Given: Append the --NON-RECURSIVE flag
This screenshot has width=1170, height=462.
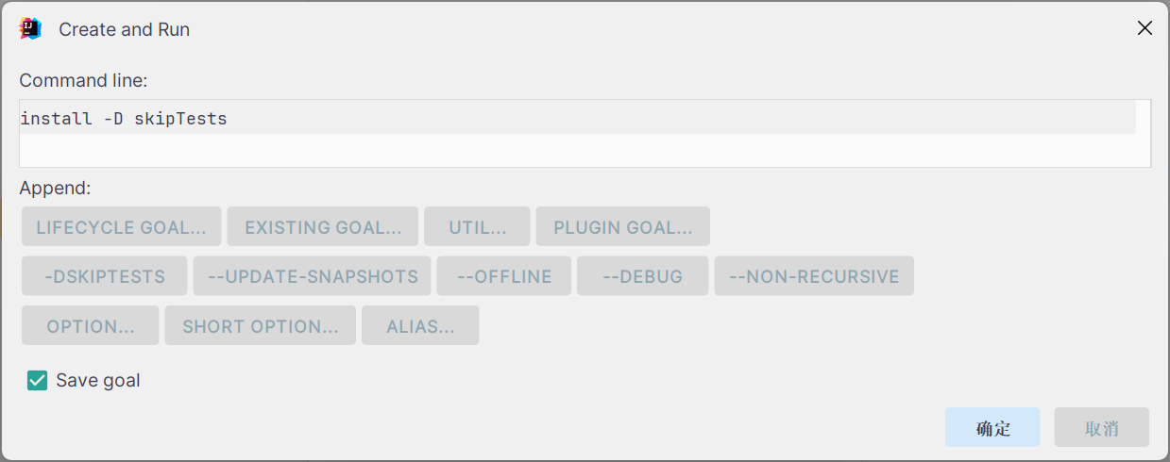Looking at the screenshot, I should [x=814, y=276].
